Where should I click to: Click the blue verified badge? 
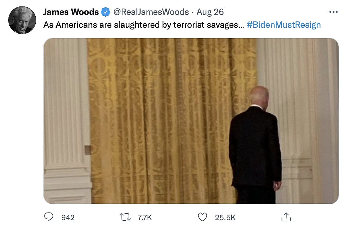(x=106, y=12)
